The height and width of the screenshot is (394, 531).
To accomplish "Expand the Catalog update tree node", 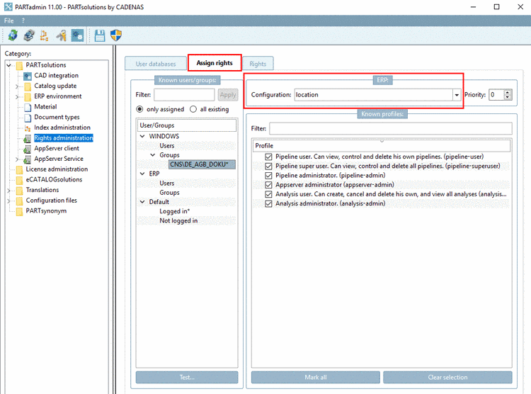I will click(17, 86).
